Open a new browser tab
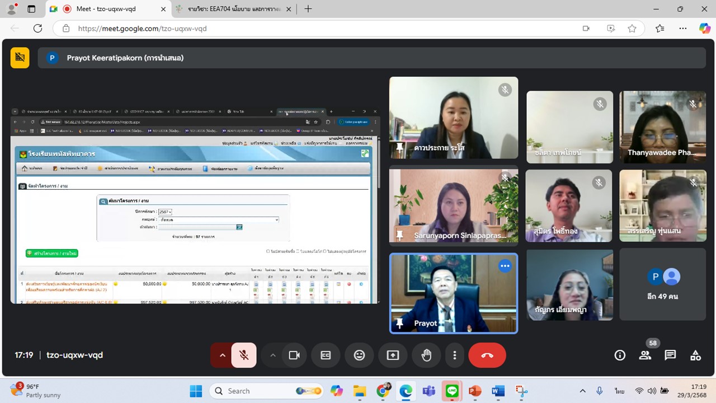The width and height of the screenshot is (716, 403). 308,9
